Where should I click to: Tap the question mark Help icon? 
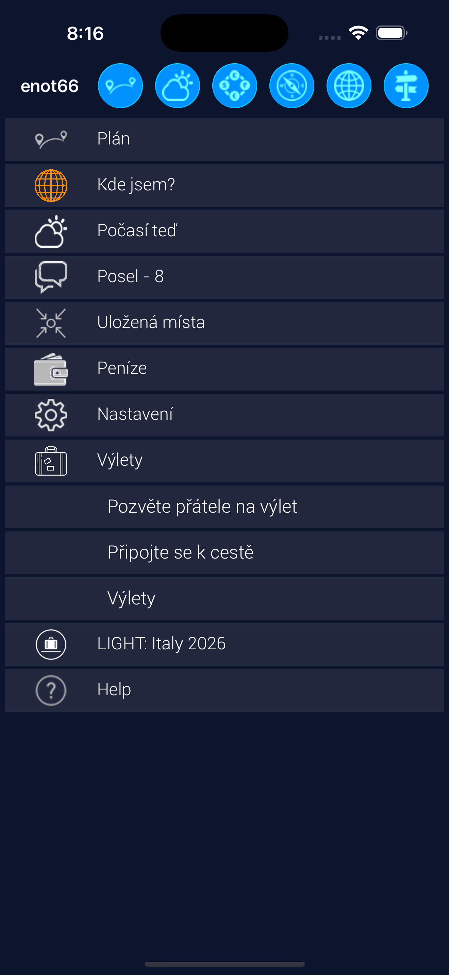click(x=51, y=690)
